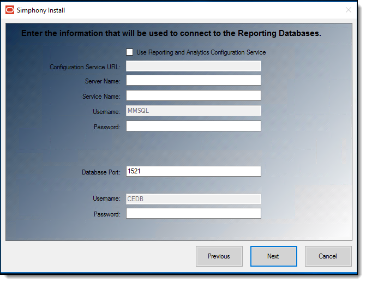Select the CEDB username field
Viewport: 366px width, 283px height.
click(x=194, y=199)
